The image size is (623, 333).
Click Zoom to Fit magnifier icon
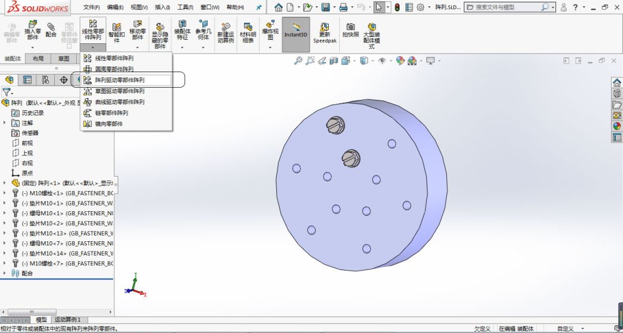pos(298,61)
